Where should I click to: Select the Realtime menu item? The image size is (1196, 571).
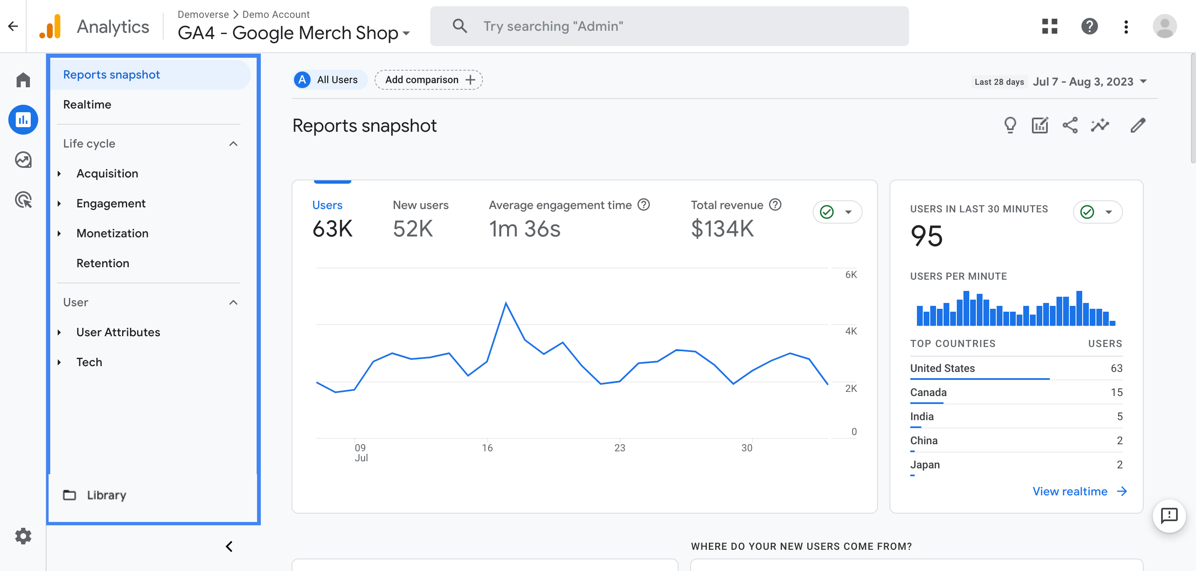pos(86,103)
